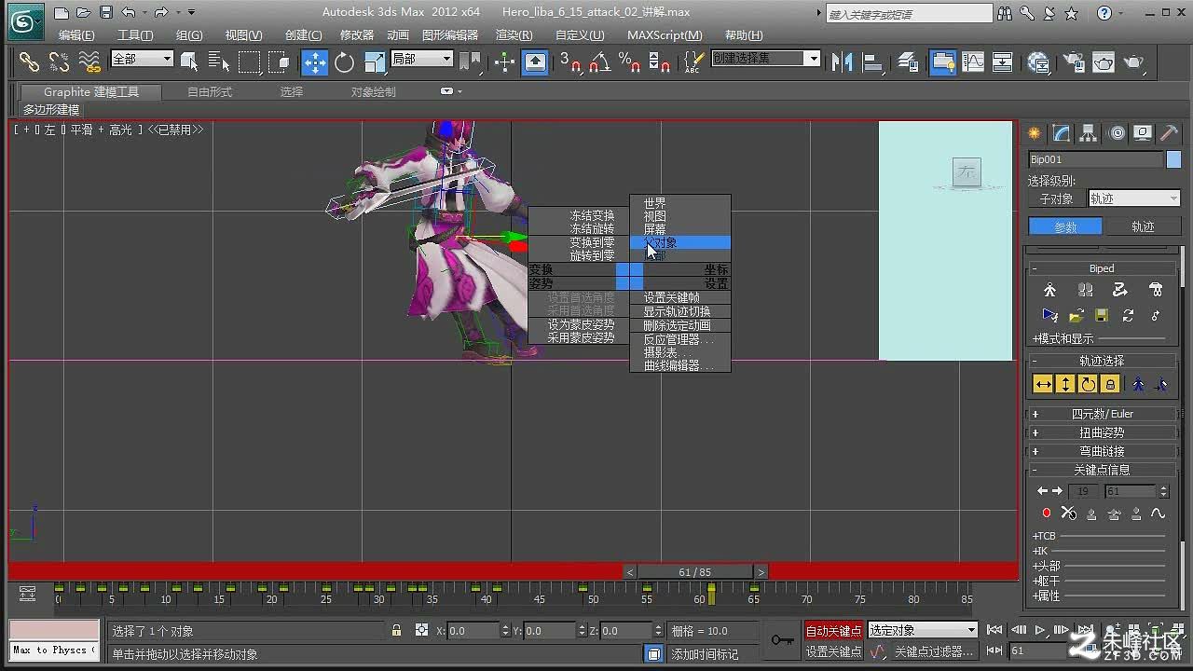Click Biped Figure Mode icon
The height and width of the screenshot is (671, 1193).
pyautogui.click(x=1049, y=290)
